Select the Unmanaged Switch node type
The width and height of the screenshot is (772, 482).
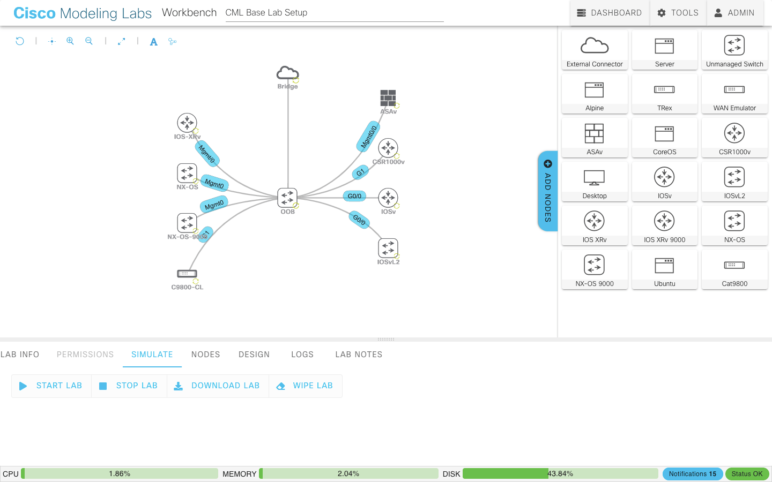pyautogui.click(x=734, y=50)
